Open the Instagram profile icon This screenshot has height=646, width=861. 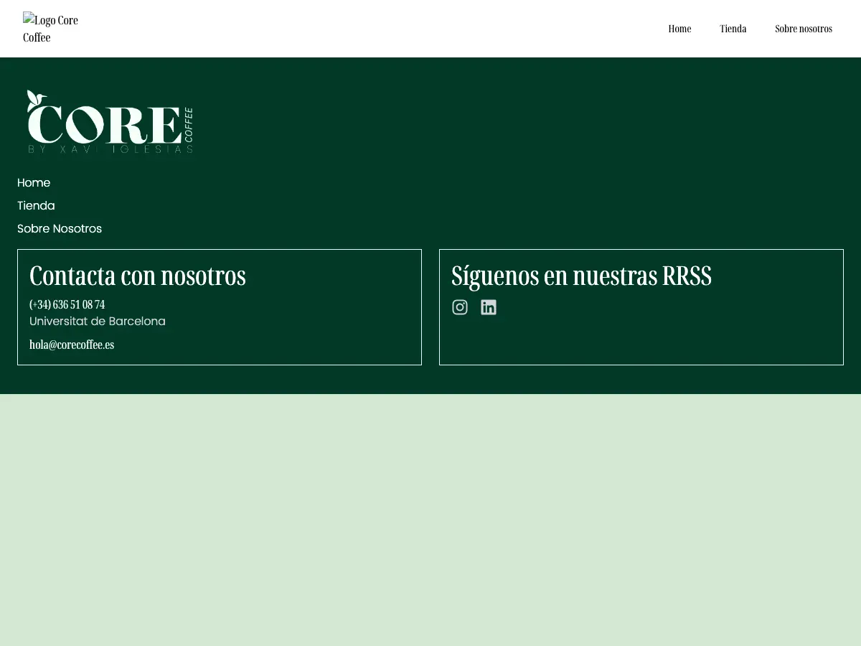[460, 307]
